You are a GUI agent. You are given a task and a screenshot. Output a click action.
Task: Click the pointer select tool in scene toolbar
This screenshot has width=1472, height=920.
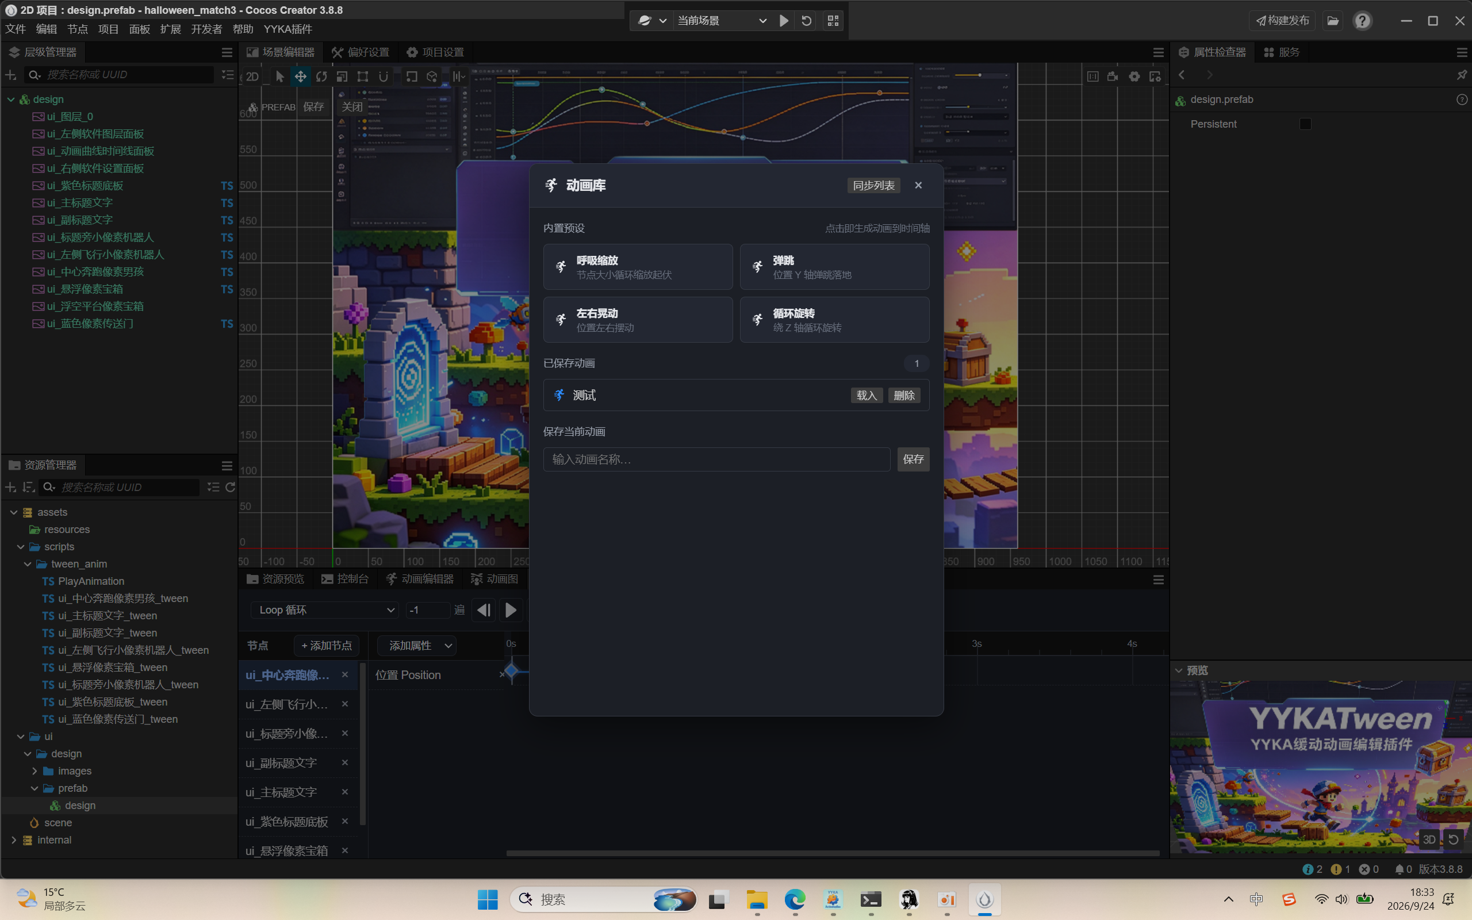[x=280, y=76]
